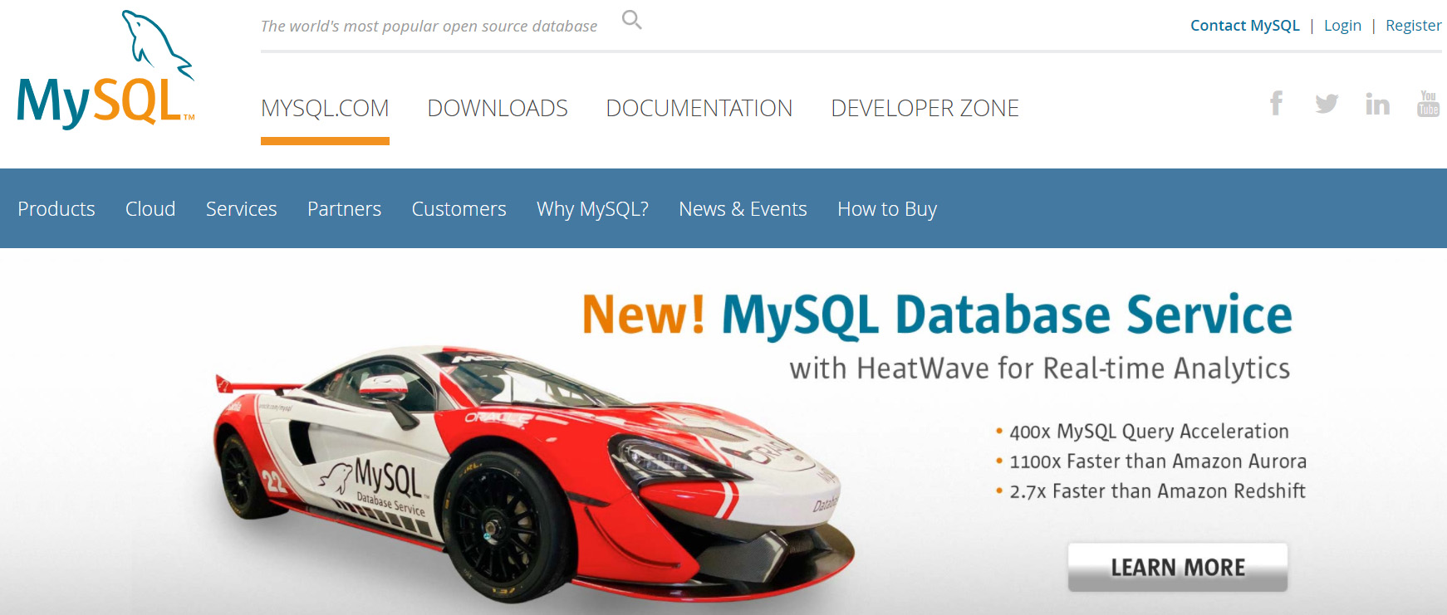1447x615 pixels.
Task: Click the Register link
Action: coord(1414,26)
